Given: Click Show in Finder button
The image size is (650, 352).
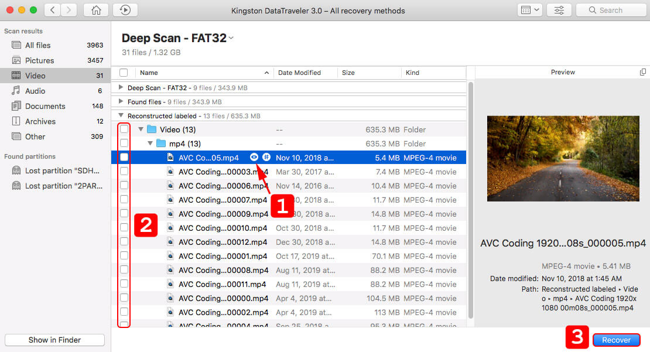Looking at the screenshot, I should [54, 340].
